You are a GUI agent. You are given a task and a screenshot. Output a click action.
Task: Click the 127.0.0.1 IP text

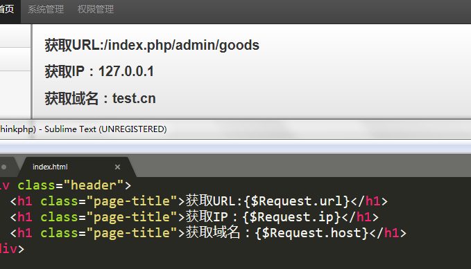[126, 72]
